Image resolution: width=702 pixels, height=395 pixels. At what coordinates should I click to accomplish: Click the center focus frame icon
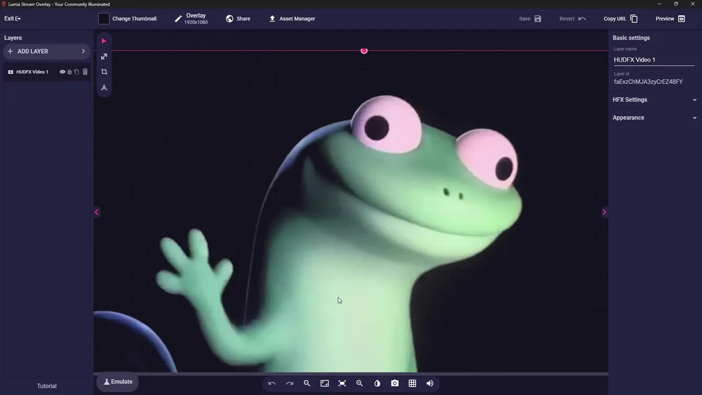342,383
